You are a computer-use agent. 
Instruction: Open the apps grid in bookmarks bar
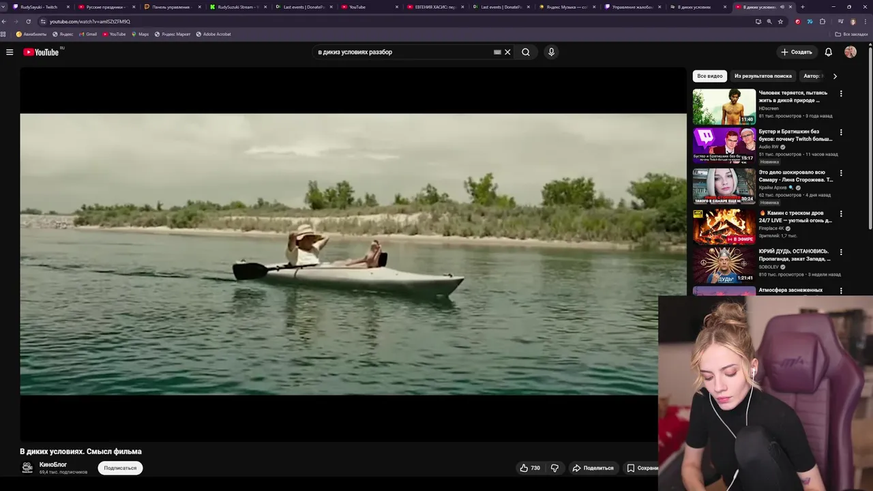click(x=3, y=34)
